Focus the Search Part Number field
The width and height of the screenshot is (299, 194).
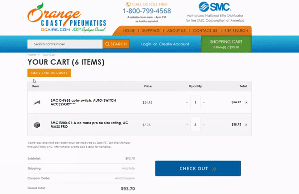pyautogui.click(x=65, y=44)
